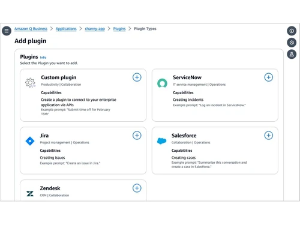This screenshot has width=300, height=225.
Task: Click the 'Create an issue in Jira' example prompt
Action: click(70, 163)
